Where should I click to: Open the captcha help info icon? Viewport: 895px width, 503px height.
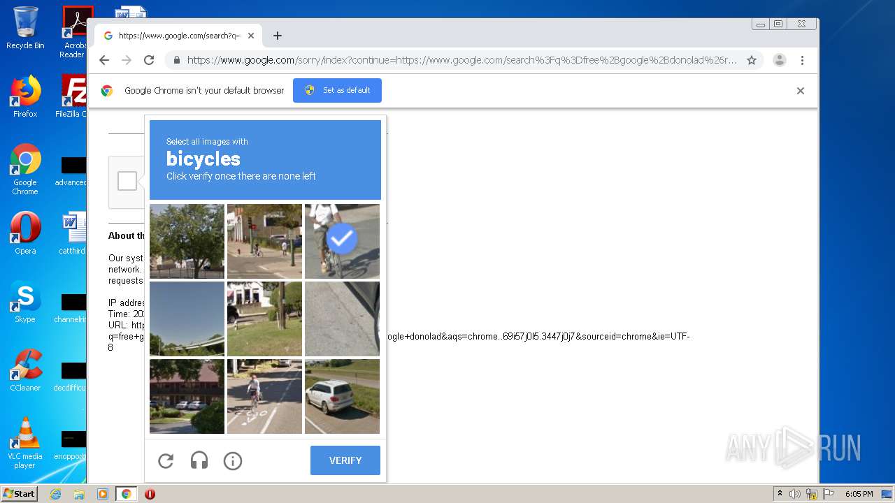[x=233, y=461]
